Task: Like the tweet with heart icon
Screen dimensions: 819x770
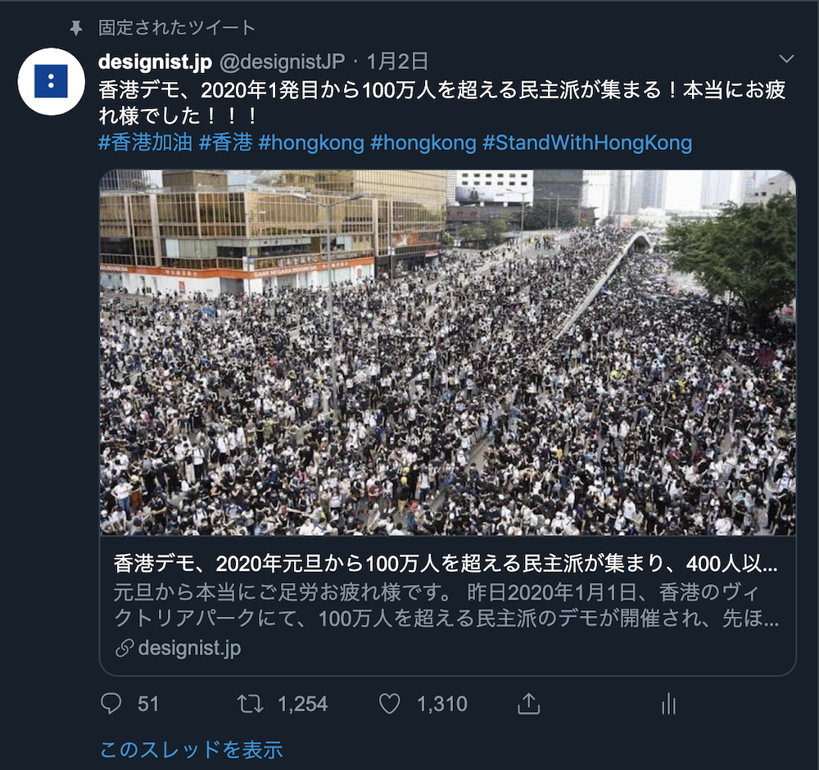Action: click(390, 704)
